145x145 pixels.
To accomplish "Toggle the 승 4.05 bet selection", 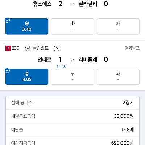I will 27,77.
